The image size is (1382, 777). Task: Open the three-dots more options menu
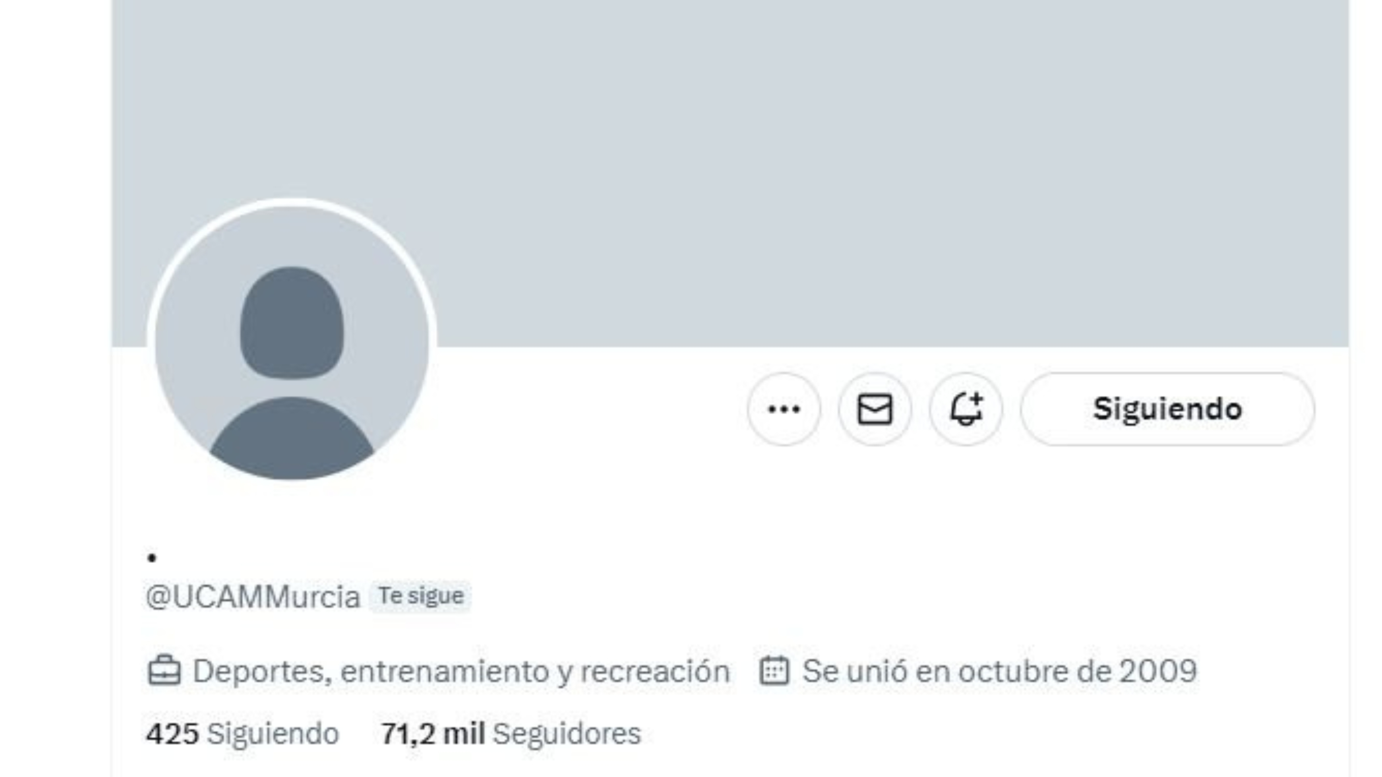point(784,409)
